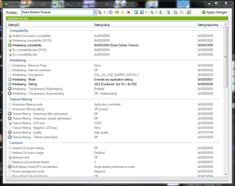235x186 pixels.
Task: Click the vertical scrollbar down arrow
Action: tap(226, 175)
